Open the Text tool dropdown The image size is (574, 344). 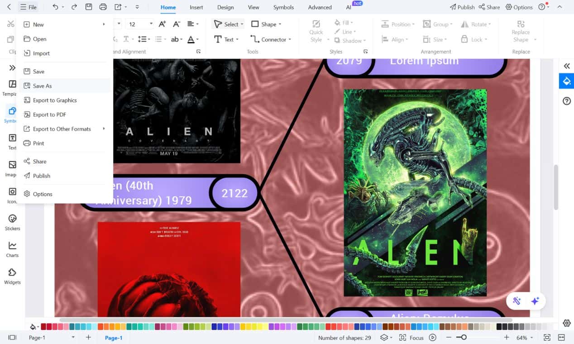[x=237, y=40]
